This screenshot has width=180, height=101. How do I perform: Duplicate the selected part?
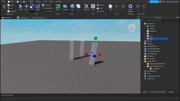[x=12, y=11]
